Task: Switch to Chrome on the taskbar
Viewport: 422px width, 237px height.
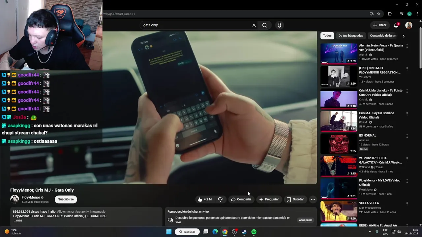Action: pyautogui.click(x=225, y=232)
